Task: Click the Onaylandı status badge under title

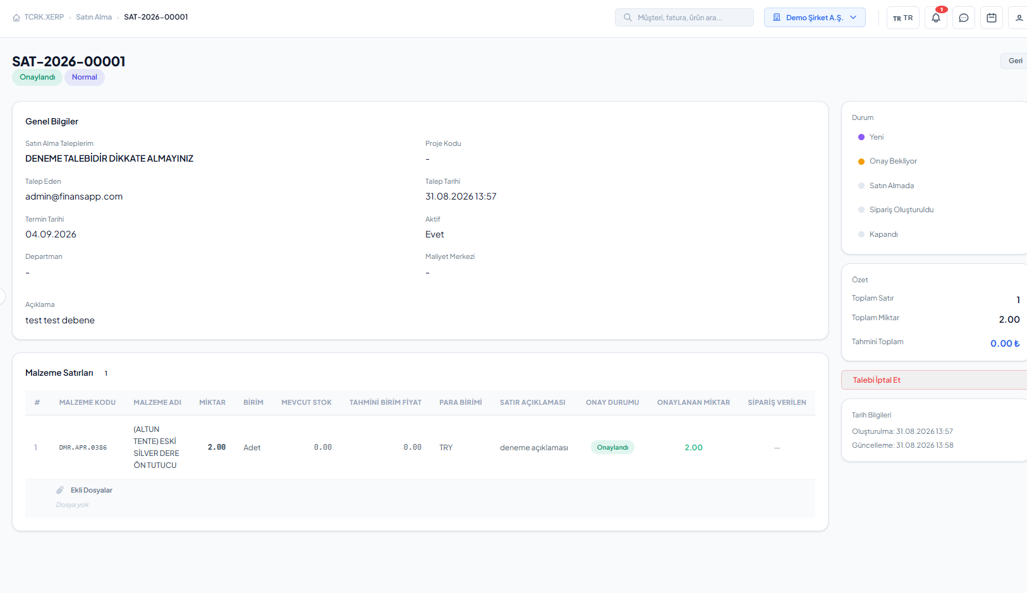Action: pos(37,77)
